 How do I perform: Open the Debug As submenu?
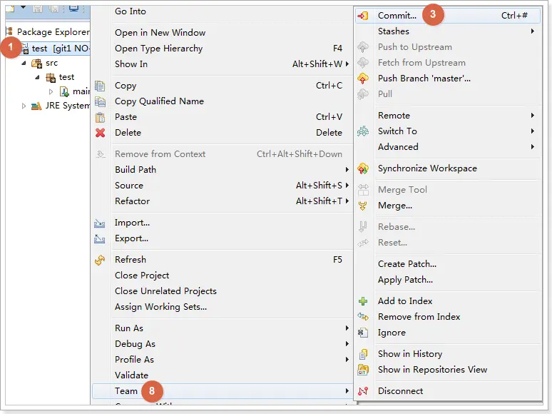222,344
